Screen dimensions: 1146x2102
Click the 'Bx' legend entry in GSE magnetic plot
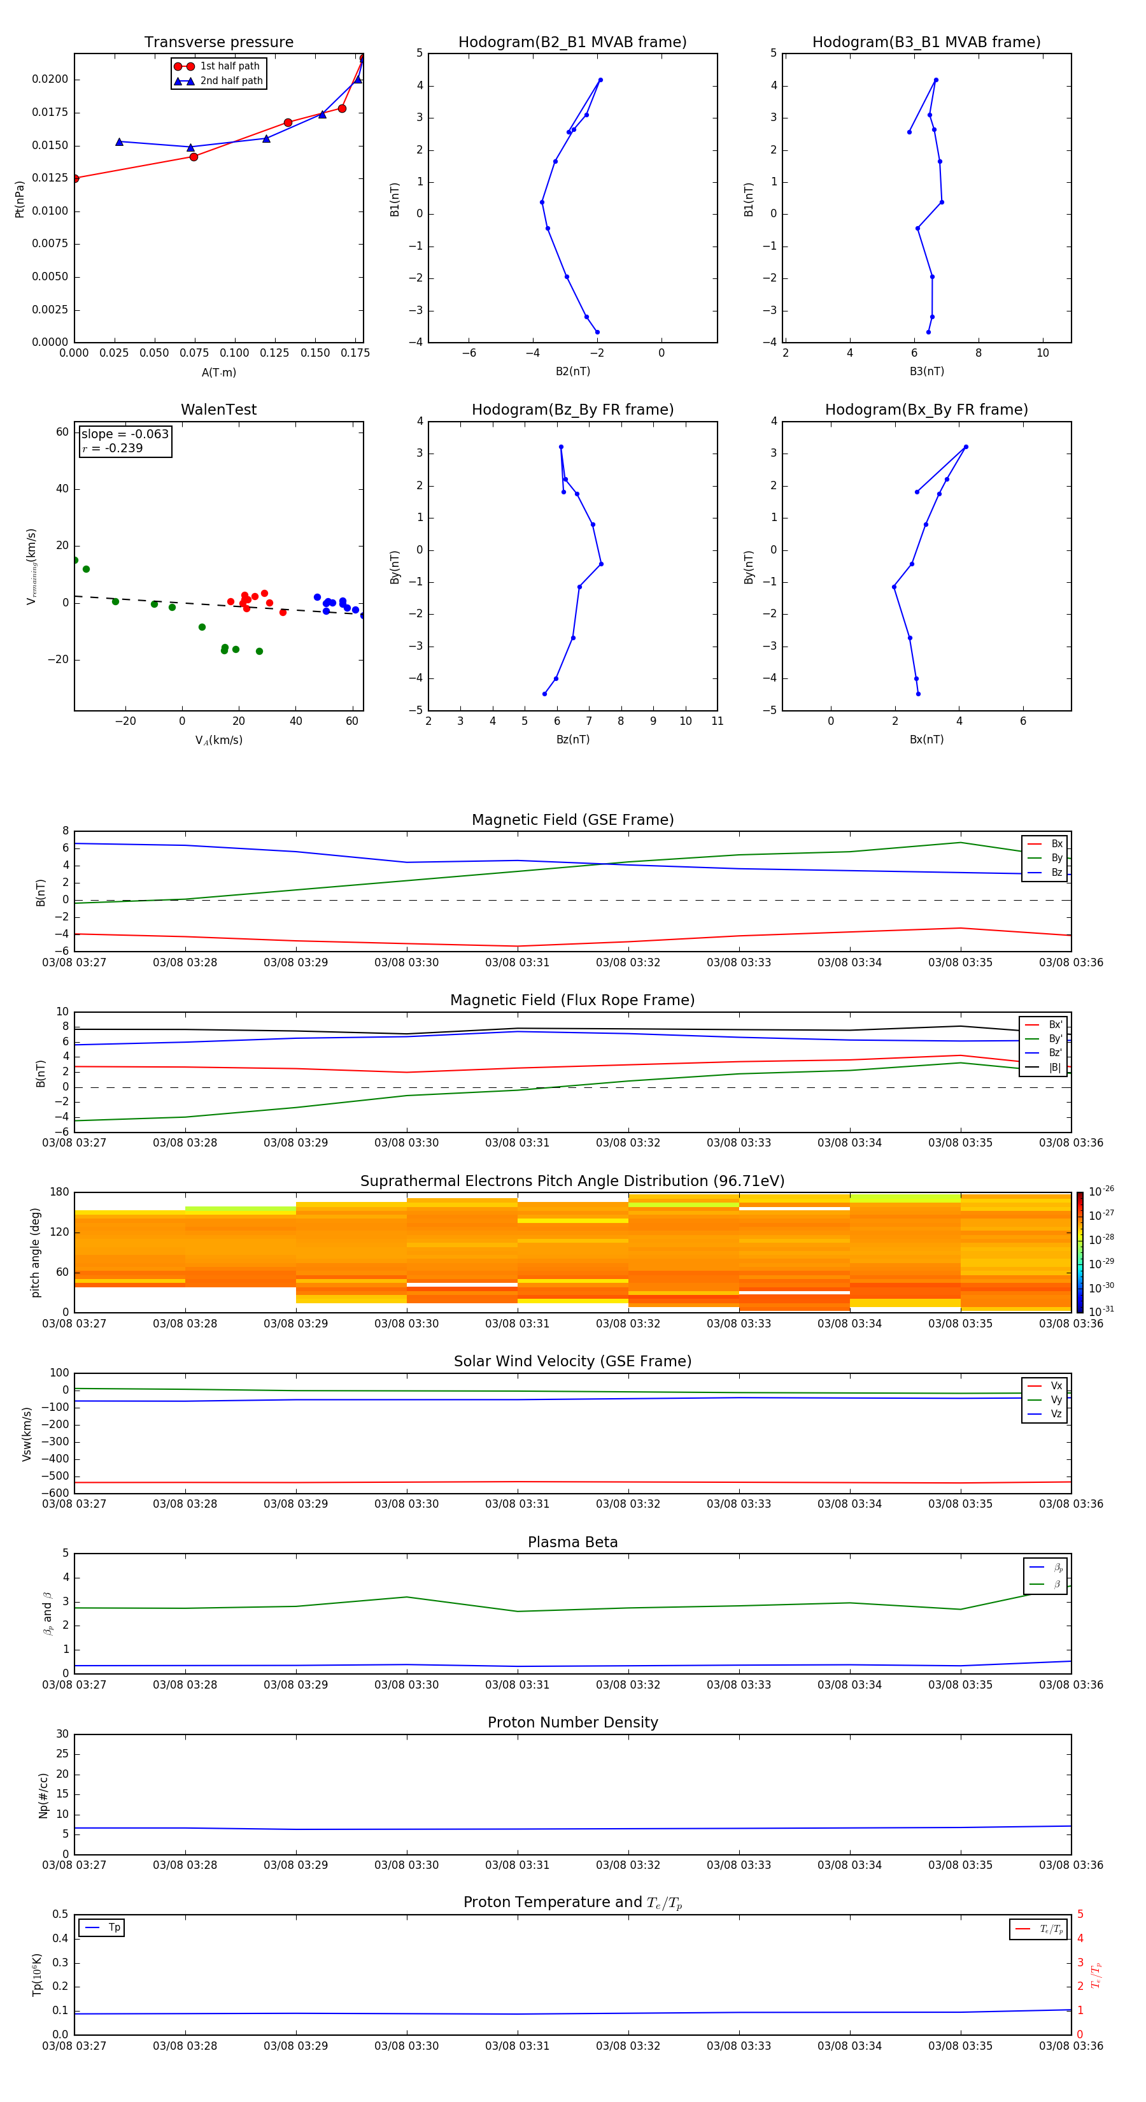pos(1045,844)
